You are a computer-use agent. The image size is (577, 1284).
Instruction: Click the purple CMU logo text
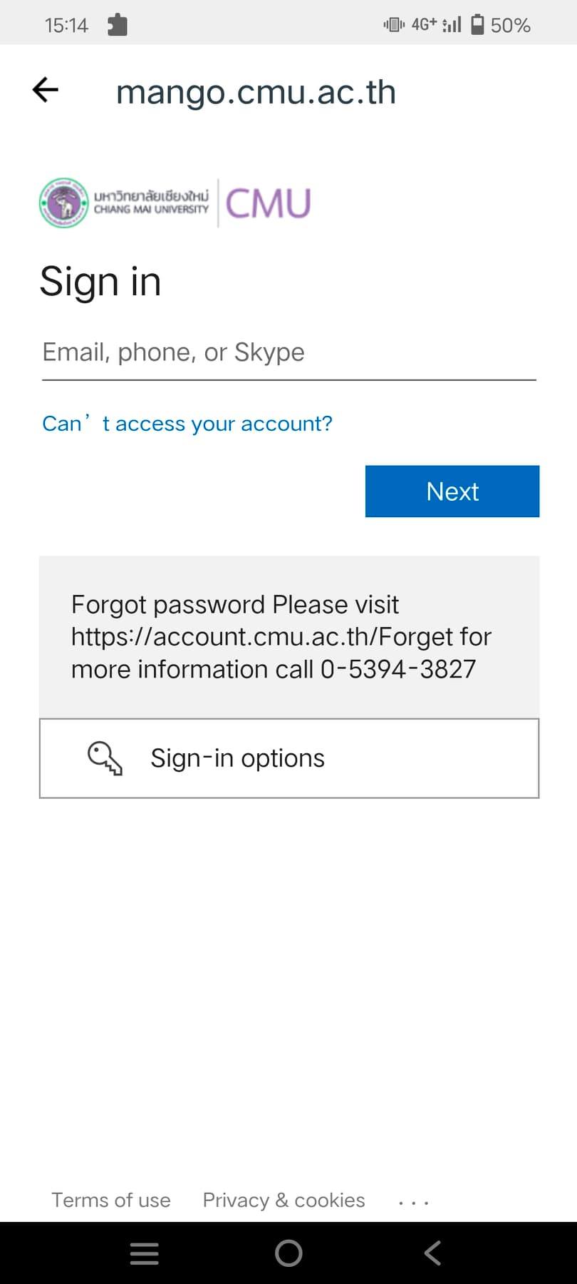268,203
